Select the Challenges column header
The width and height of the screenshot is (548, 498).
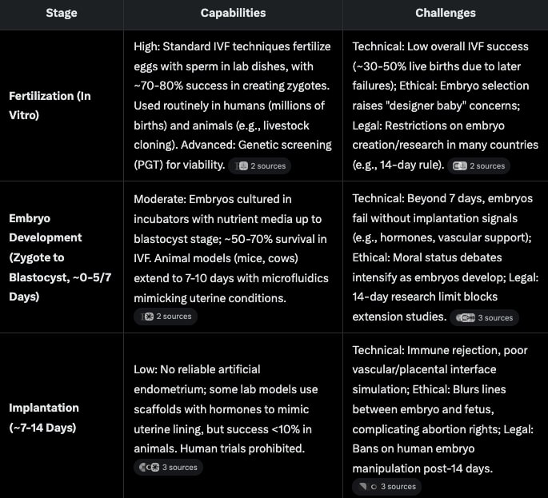[446, 13]
